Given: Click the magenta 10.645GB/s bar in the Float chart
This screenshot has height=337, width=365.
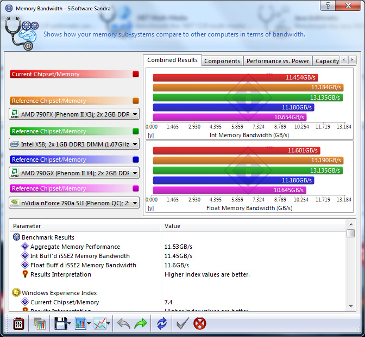Looking at the screenshot, I should point(229,190).
